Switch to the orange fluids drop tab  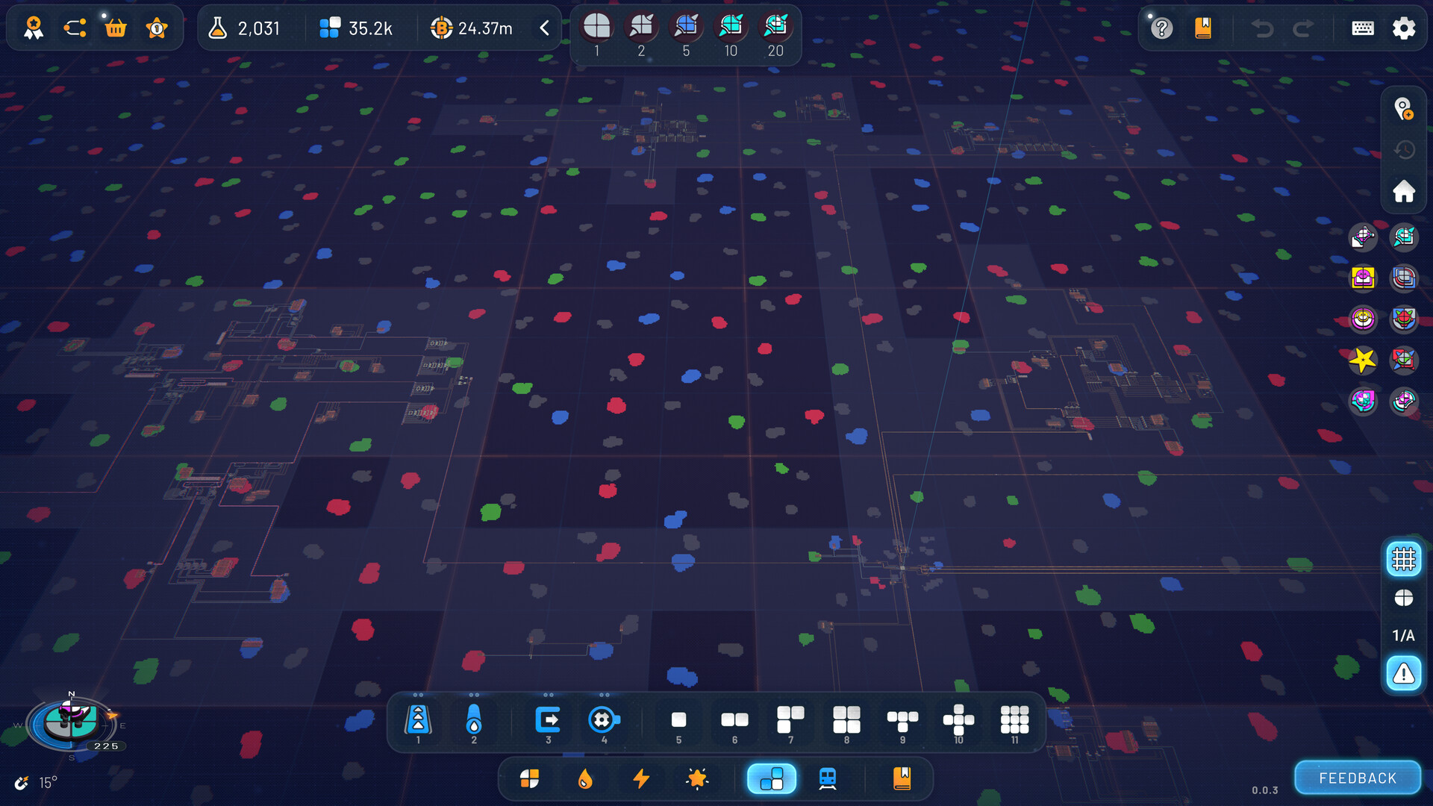585,778
